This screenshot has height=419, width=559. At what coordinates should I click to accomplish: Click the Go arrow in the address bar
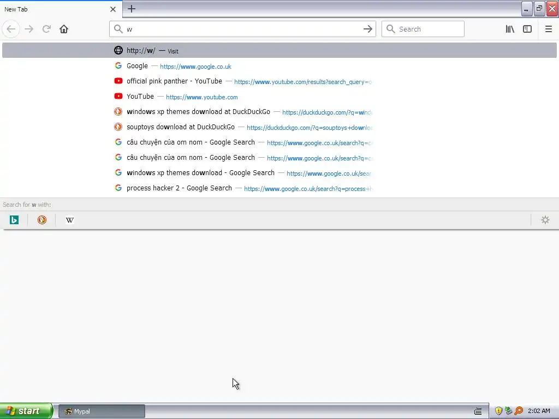(367, 29)
